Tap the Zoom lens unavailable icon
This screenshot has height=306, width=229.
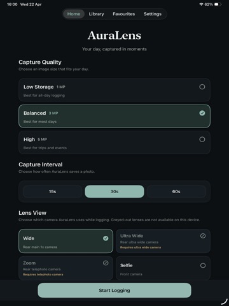(x=106, y=263)
